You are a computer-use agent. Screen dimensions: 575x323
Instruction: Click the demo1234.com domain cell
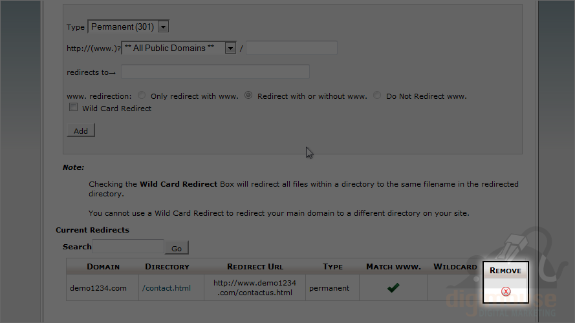tap(98, 288)
